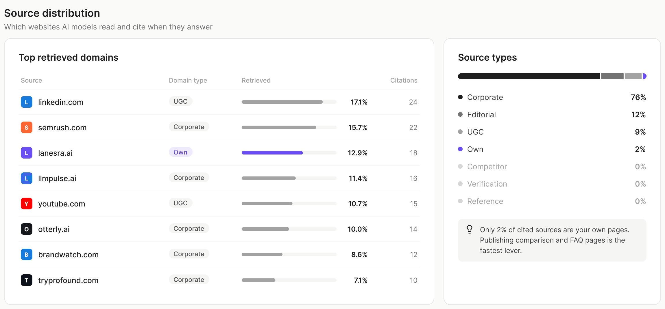Click the UGC tag on linkedin.com row

click(x=180, y=101)
